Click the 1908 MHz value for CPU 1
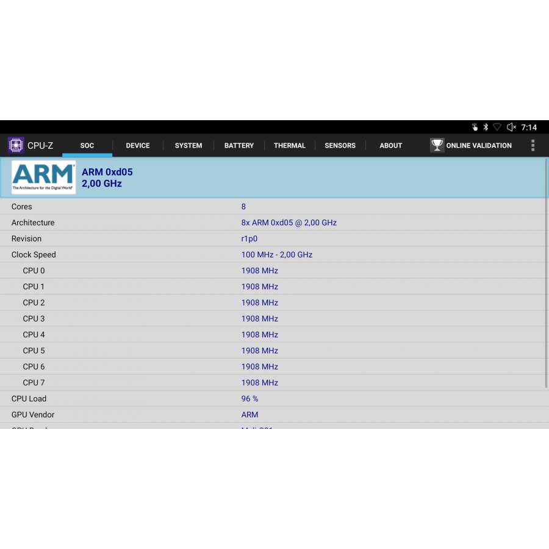549x549 pixels. 259,287
